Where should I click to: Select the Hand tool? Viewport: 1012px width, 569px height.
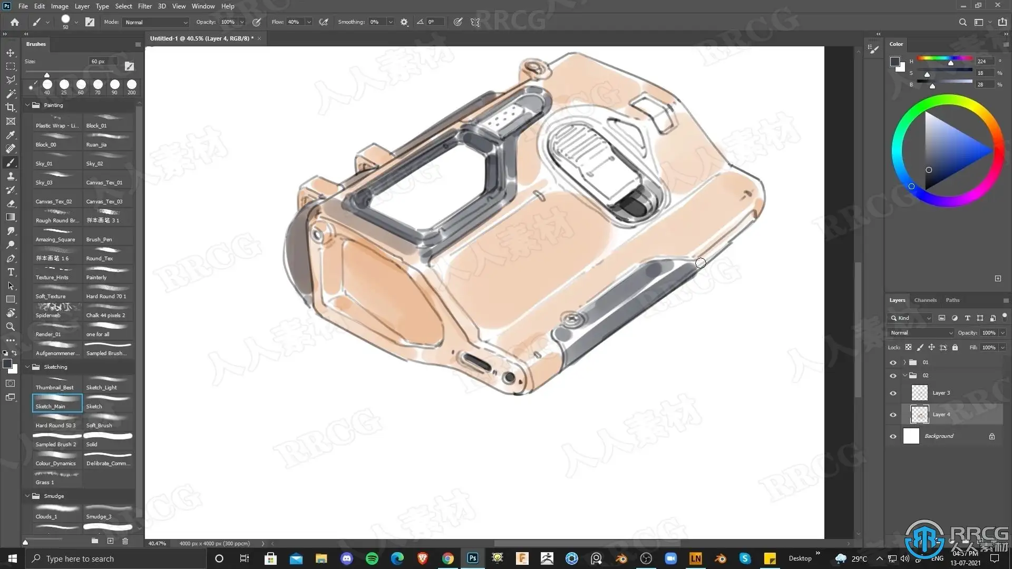(x=11, y=313)
